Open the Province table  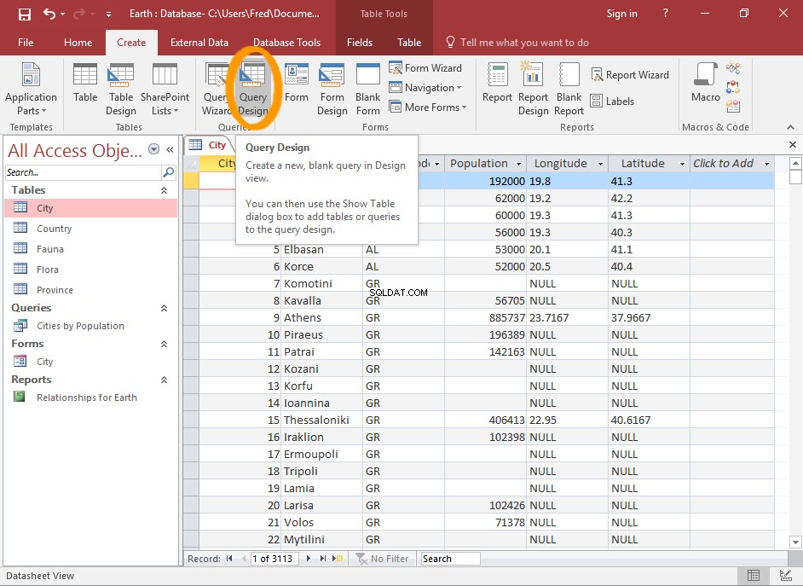coord(91,290)
